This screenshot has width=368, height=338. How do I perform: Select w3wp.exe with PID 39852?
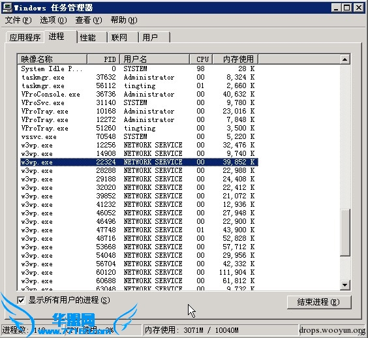tap(139, 196)
